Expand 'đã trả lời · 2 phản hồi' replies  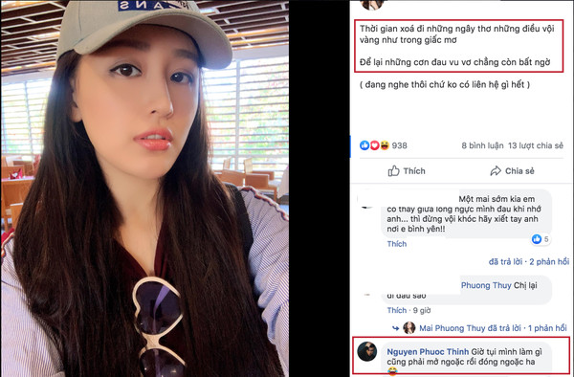529,262
